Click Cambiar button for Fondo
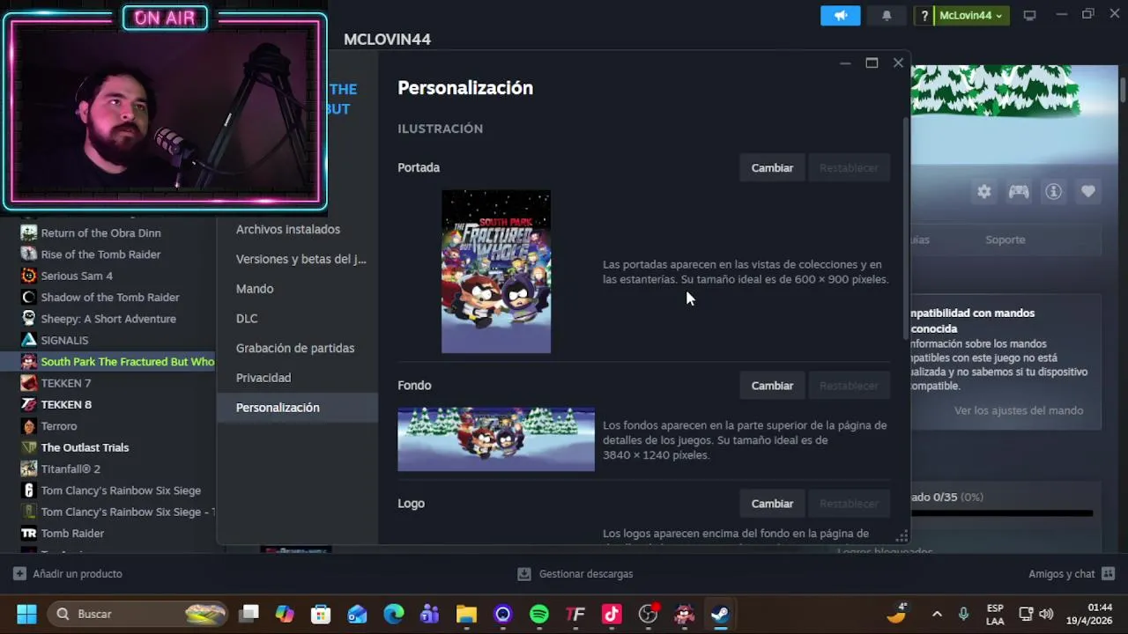The image size is (1128, 634). pos(772,386)
